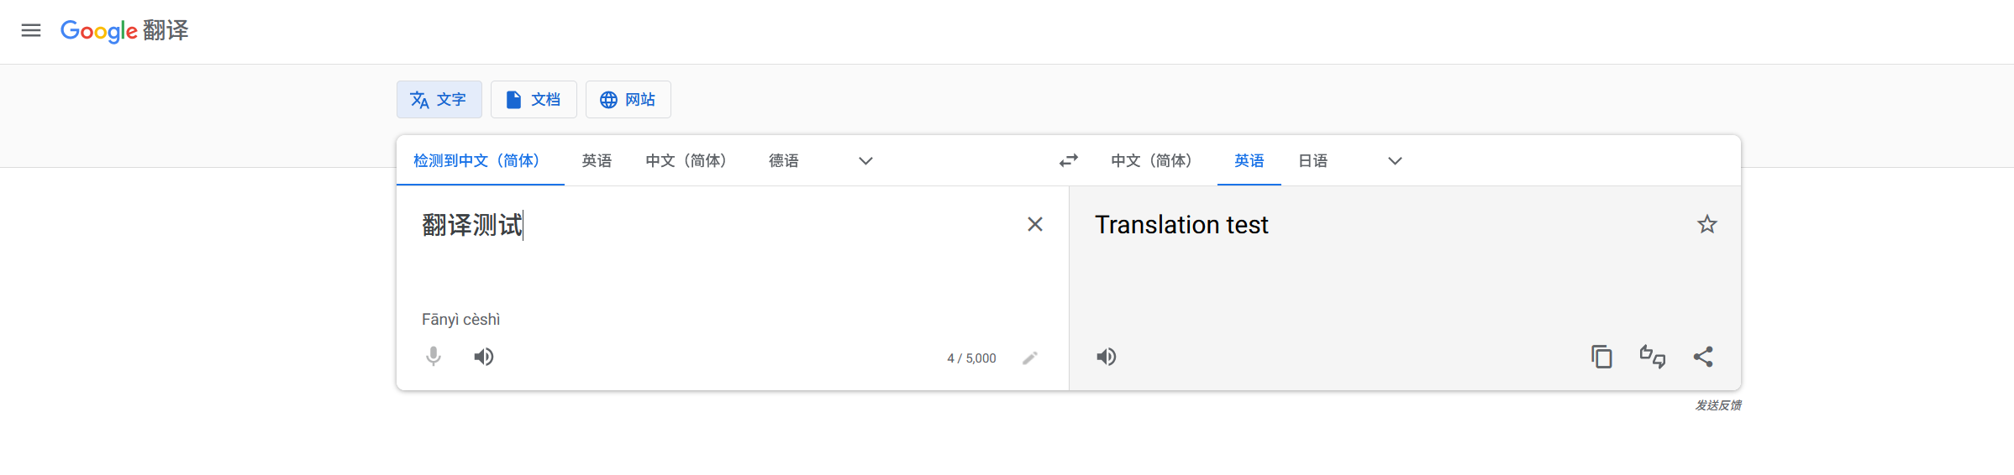The height and width of the screenshot is (475, 2014).
Task: Listen to the source text audio
Action: click(x=484, y=357)
